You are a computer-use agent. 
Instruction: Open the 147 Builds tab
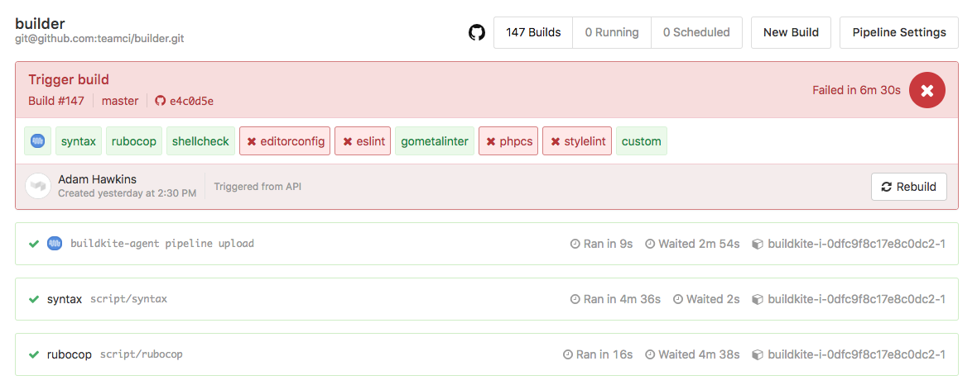[x=533, y=33]
